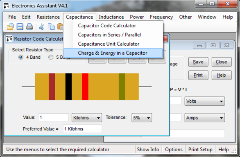240x157 pixels.
Task: Click the Cut scissors toolbar icon
Action: click(x=41, y=27)
